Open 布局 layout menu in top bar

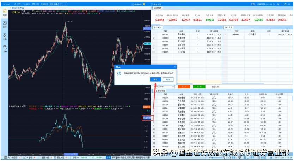point(36,4)
